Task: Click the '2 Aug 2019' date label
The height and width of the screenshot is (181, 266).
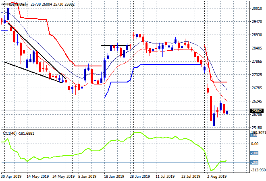Action: pyautogui.click(x=217, y=177)
